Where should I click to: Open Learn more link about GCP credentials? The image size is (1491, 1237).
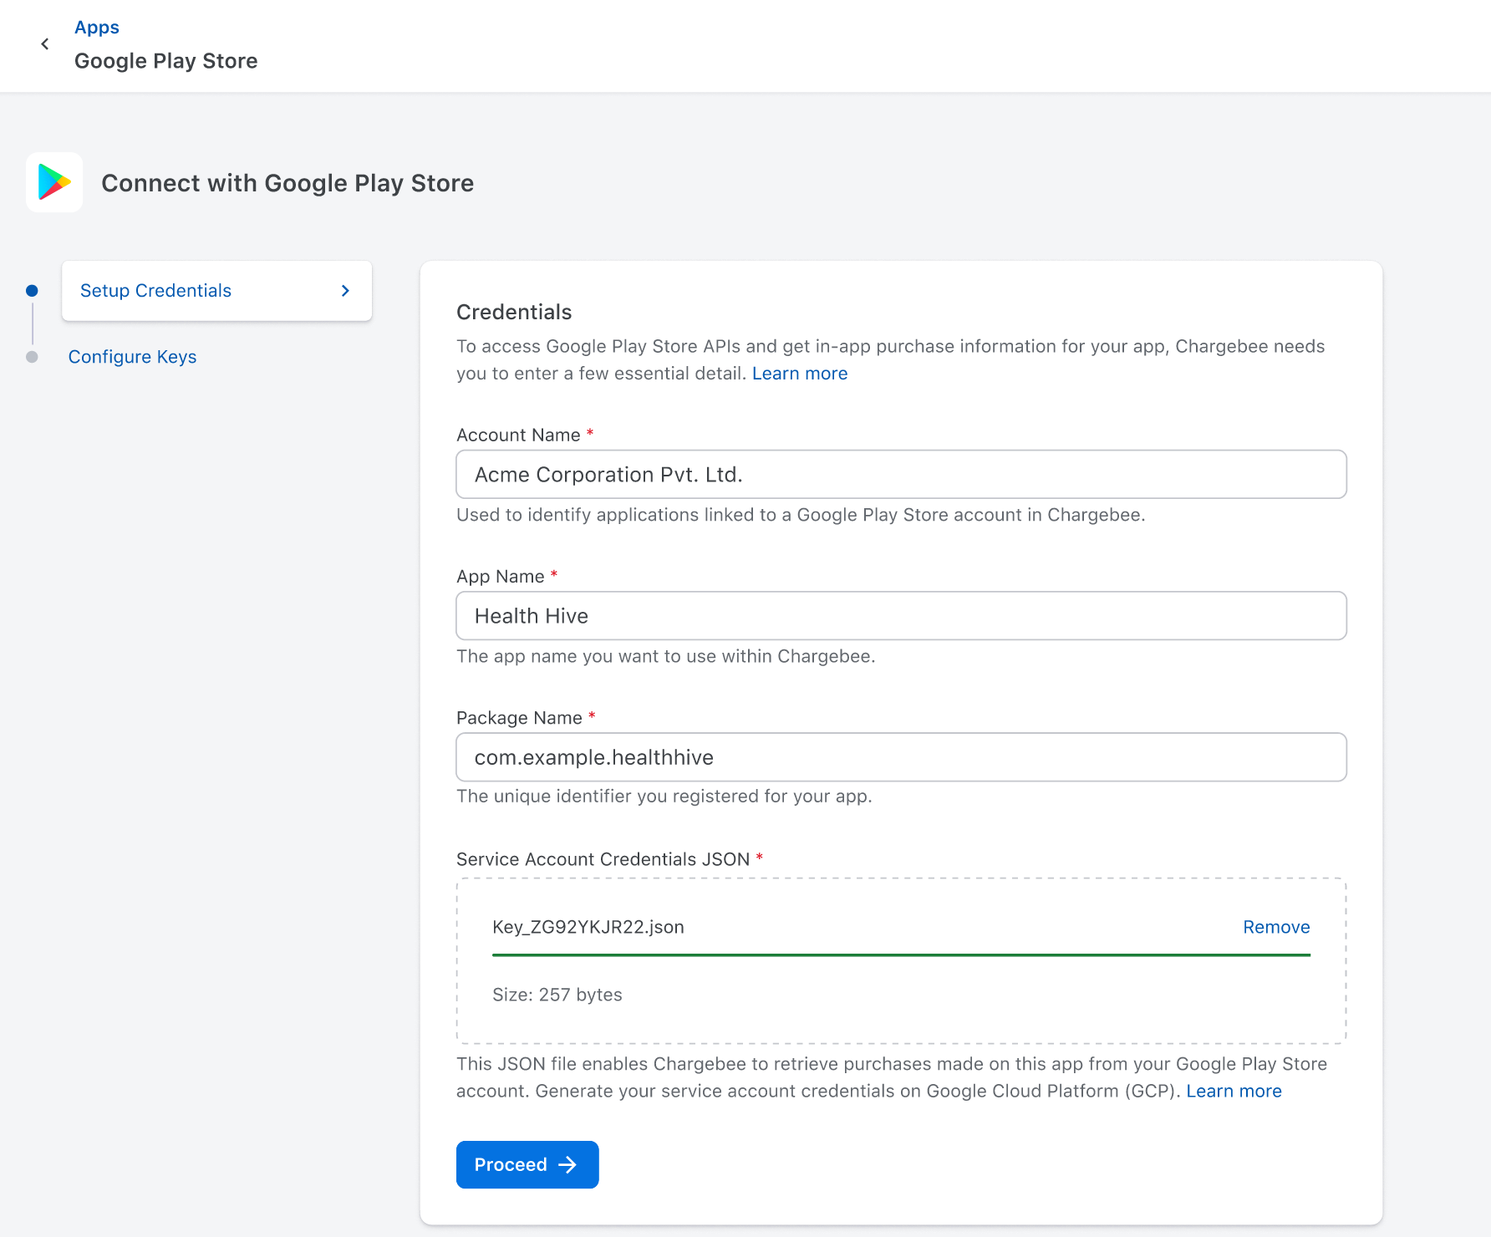pyautogui.click(x=1233, y=1091)
